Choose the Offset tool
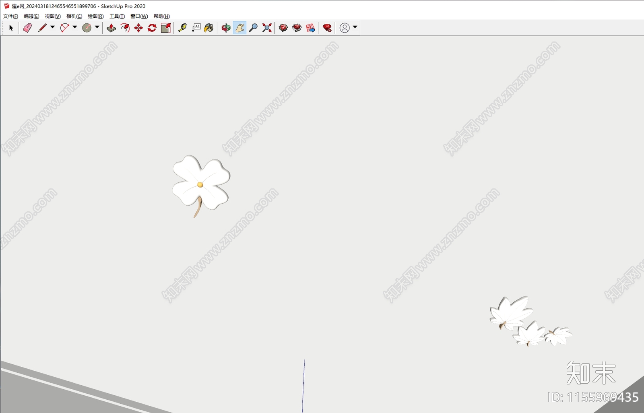Image resolution: width=644 pixels, height=413 pixels. tap(125, 28)
